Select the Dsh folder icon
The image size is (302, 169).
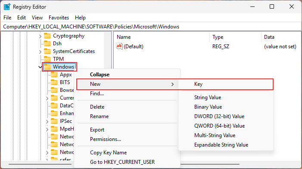(47, 44)
